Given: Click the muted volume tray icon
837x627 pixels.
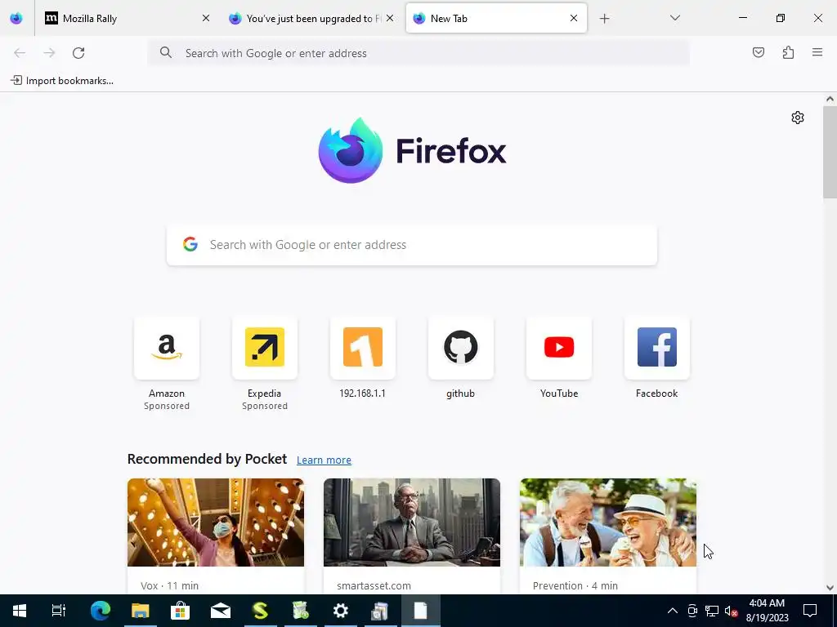Looking at the screenshot, I should point(732,611).
